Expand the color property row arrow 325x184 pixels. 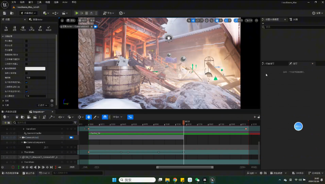3,68
